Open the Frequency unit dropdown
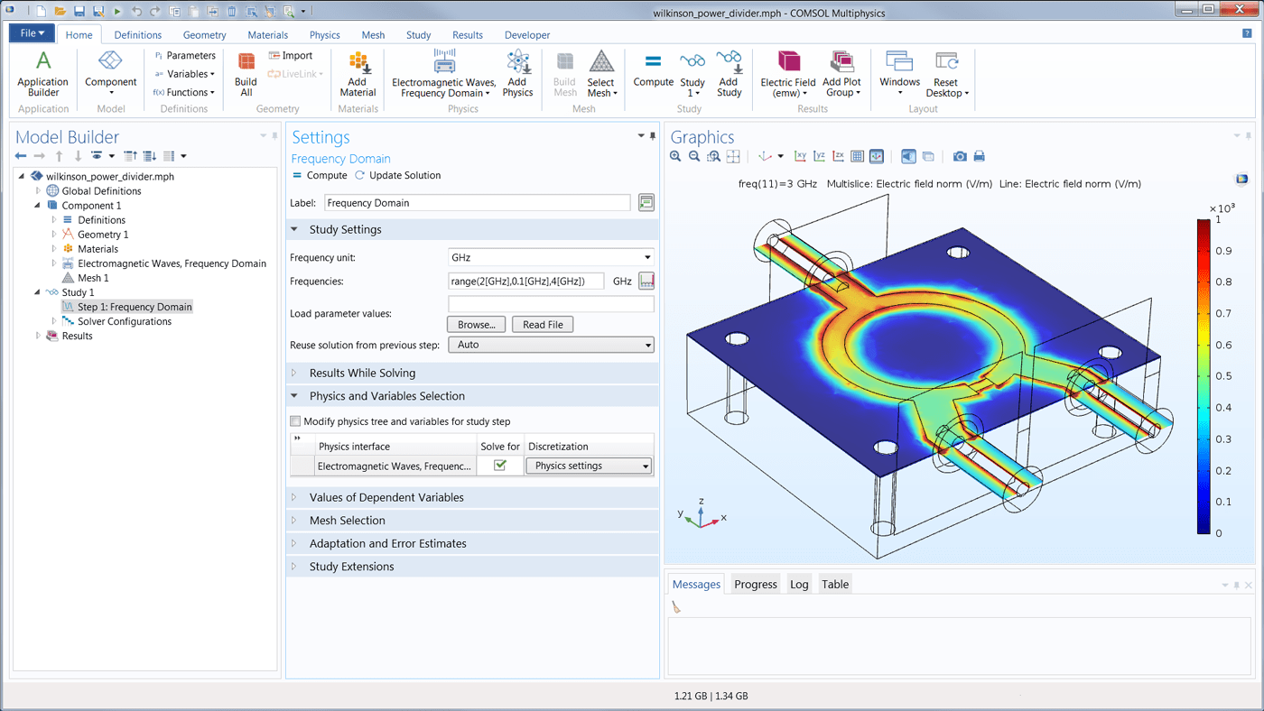Screen dimensions: 1264x711 pyautogui.click(x=648, y=256)
